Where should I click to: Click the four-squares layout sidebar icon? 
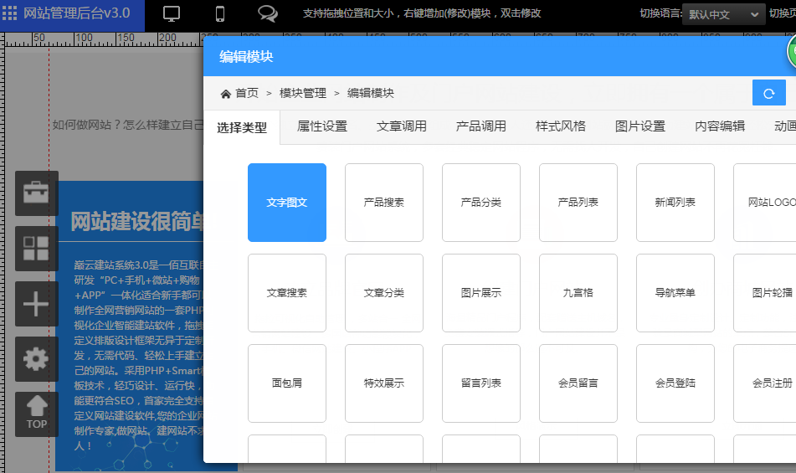(37, 249)
